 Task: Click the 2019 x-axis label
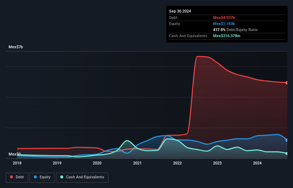(x=57, y=163)
